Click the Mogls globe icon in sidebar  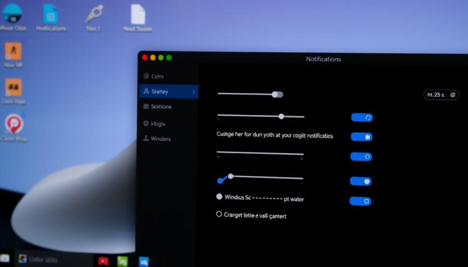146,124
